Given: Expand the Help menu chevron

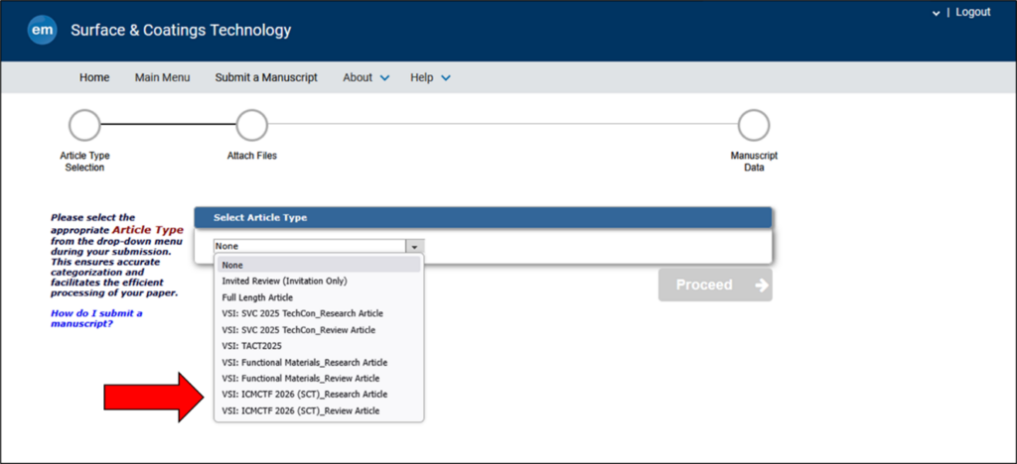Looking at the screenshot, I should [x=446, y=78].
